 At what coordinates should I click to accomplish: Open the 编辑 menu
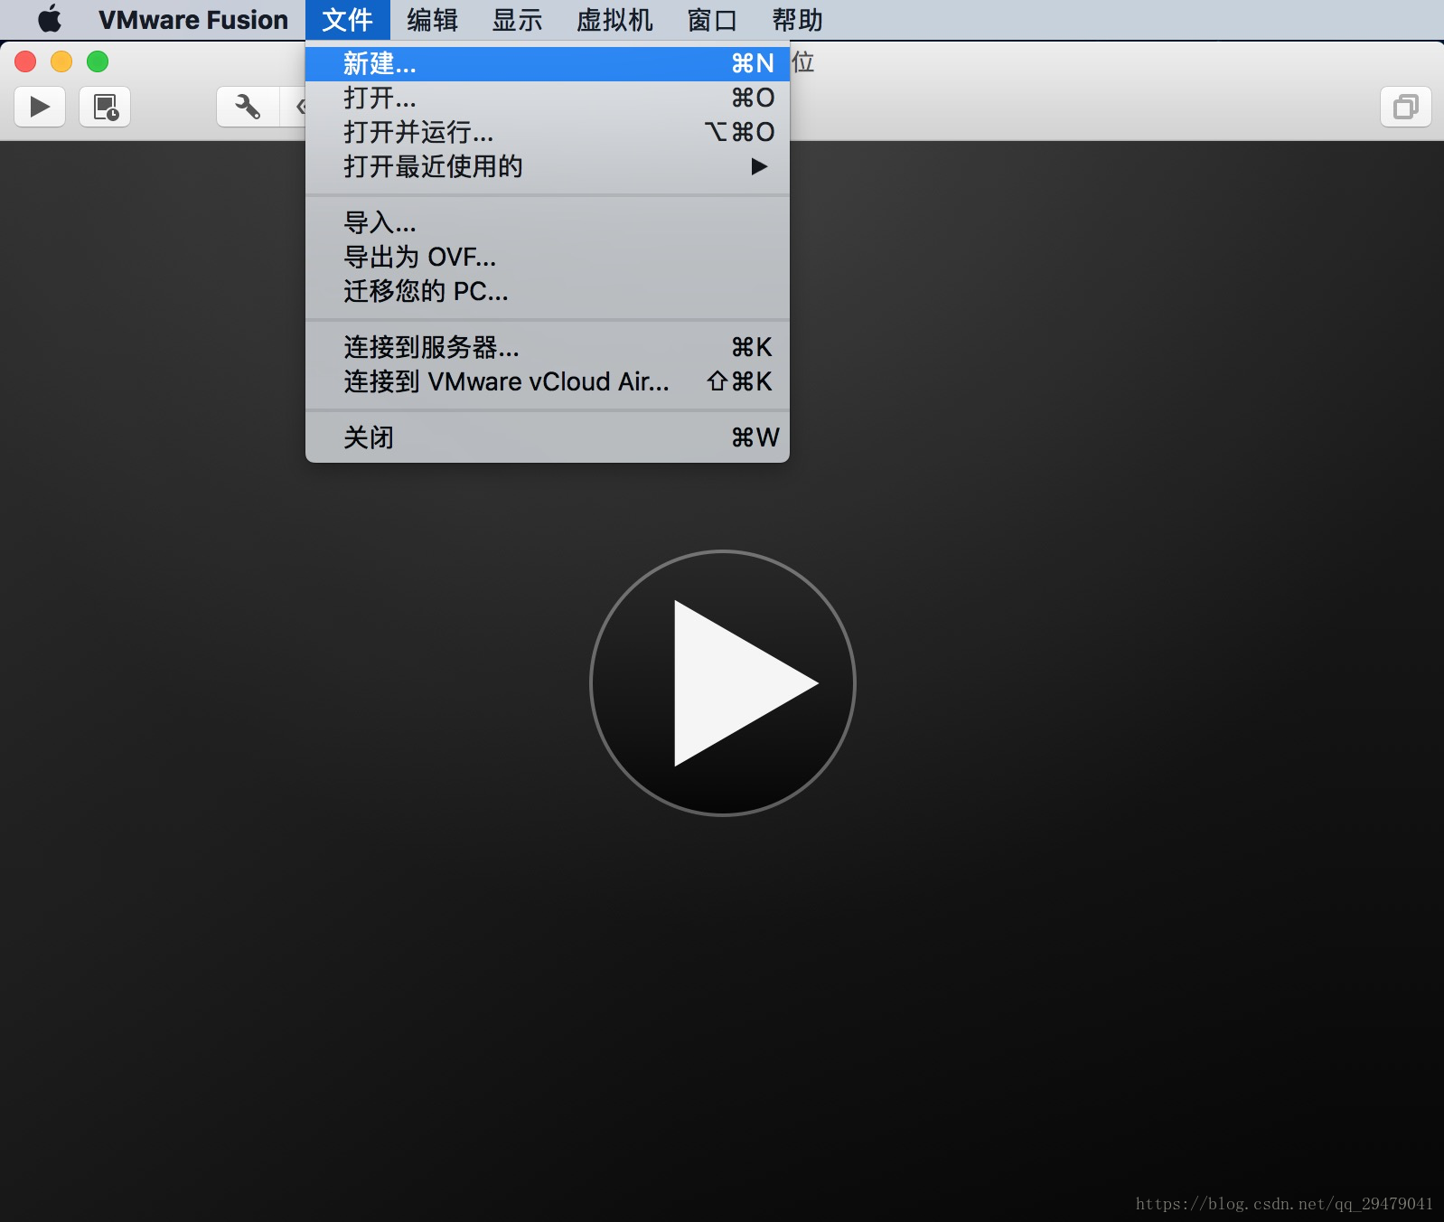click(x=432, y=20)
